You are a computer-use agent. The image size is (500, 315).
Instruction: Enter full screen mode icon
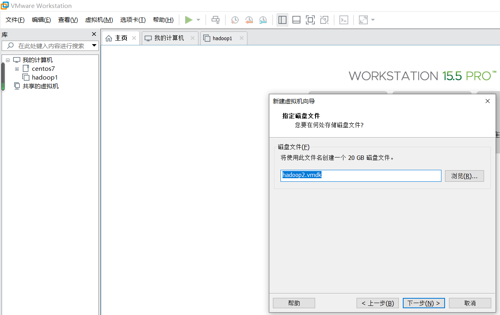(310, 20)
